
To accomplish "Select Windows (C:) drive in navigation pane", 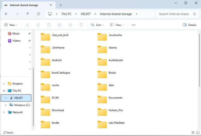I will (22, 105).
